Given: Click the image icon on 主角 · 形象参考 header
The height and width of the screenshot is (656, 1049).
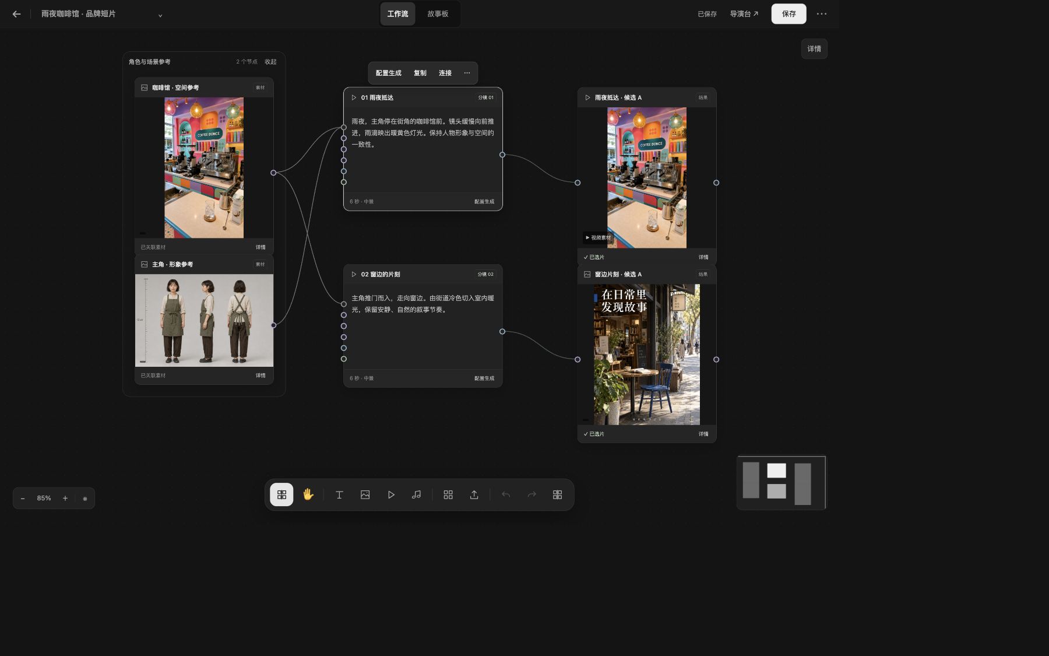Looking at the screenshot, I should click(x=144, y=264).
